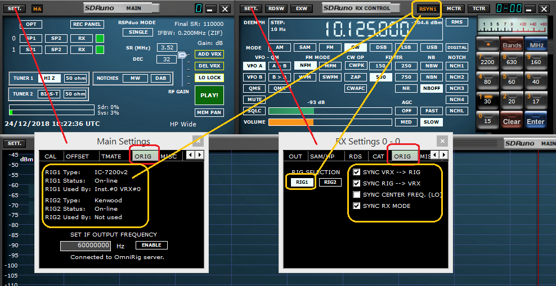This screenshot has height=286, width=556.
Task: Select 80 band key
Action: point(487,80)
